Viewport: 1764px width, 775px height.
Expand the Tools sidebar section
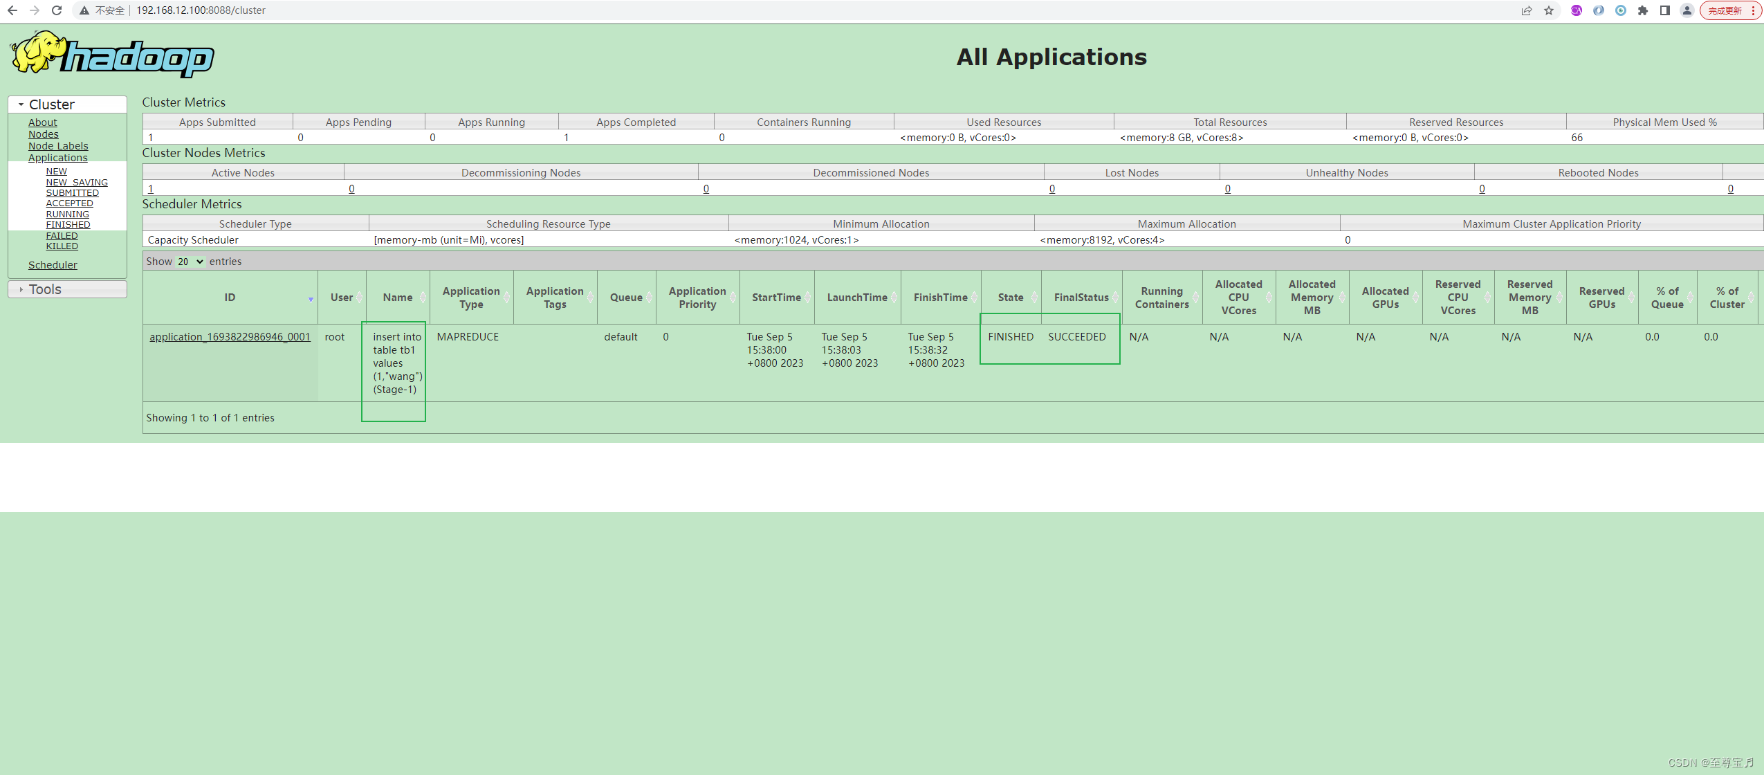click(45, 289)
